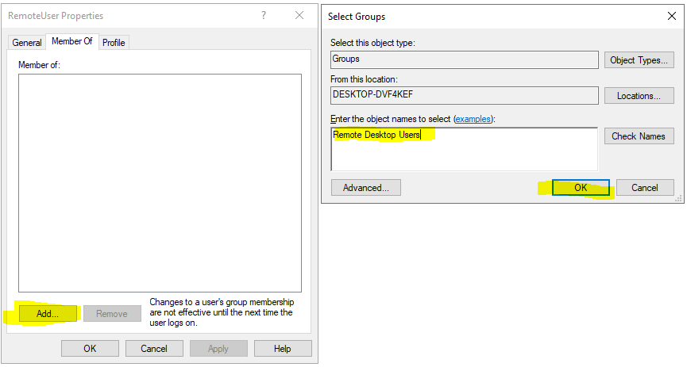Open Advanced... group search options

365,188
